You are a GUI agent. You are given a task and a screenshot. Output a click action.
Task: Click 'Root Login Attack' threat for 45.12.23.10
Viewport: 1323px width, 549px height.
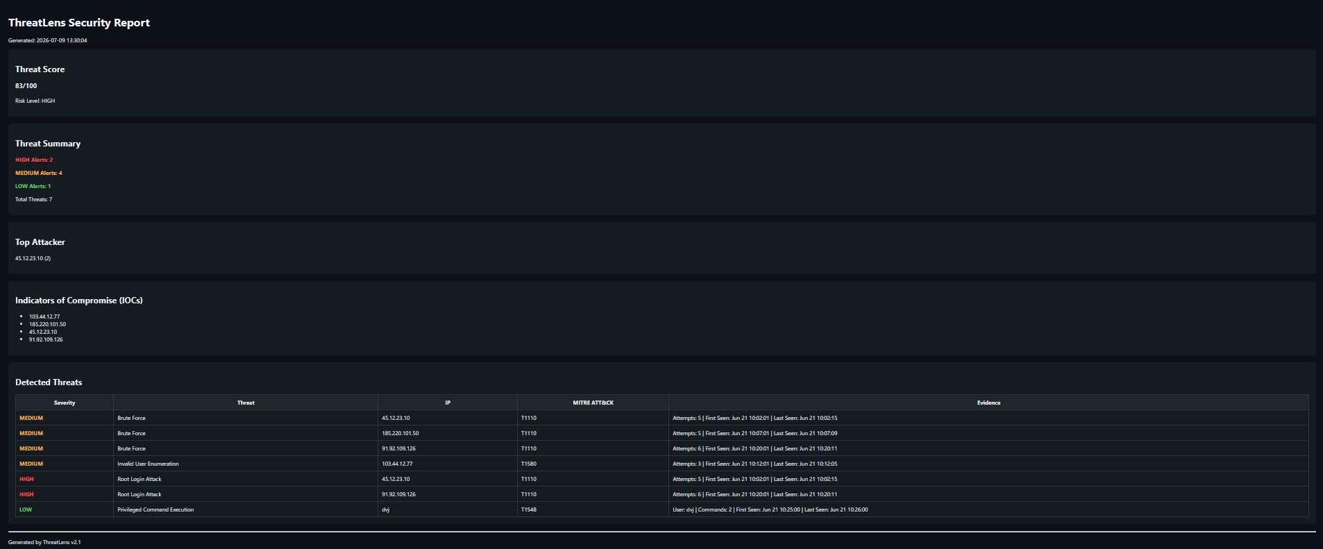coord(140,479)
